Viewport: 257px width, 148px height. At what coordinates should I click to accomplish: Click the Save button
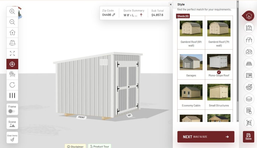point(248,137)
